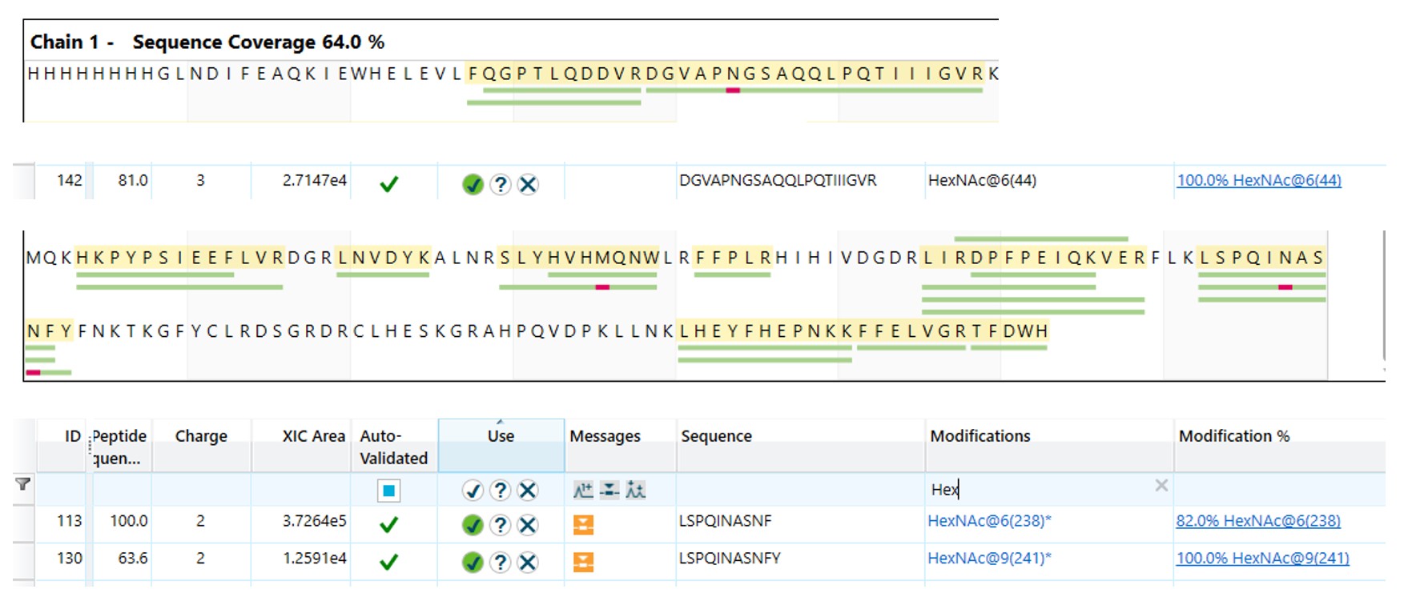Viewport: 1404px width, 601px height.
Task: Toggle the Auto-Validated filter checkbox
Action: click(389, 491)
